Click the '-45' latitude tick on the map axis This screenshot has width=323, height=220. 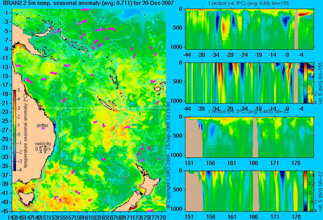coord(5,211)
